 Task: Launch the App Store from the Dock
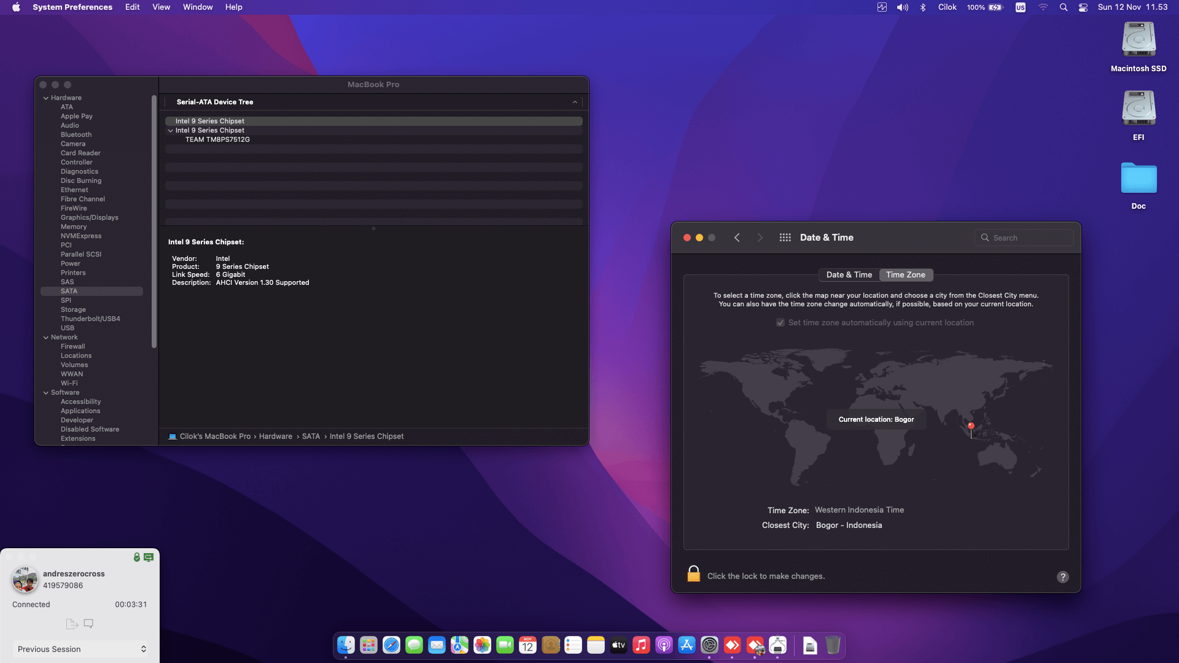[x=687, y=645]
